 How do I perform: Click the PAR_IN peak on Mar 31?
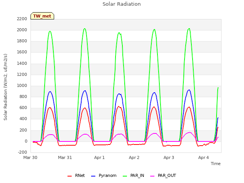(85, 29)
